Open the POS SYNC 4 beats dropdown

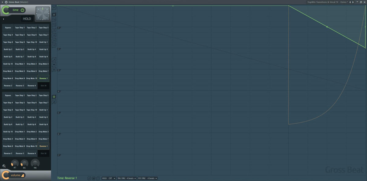pyautogui.click(x=147, y=178)
